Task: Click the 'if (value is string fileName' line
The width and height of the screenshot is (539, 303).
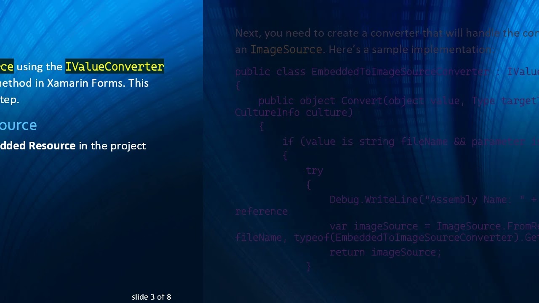Action: pyautogui.click(x=411, y=142)
